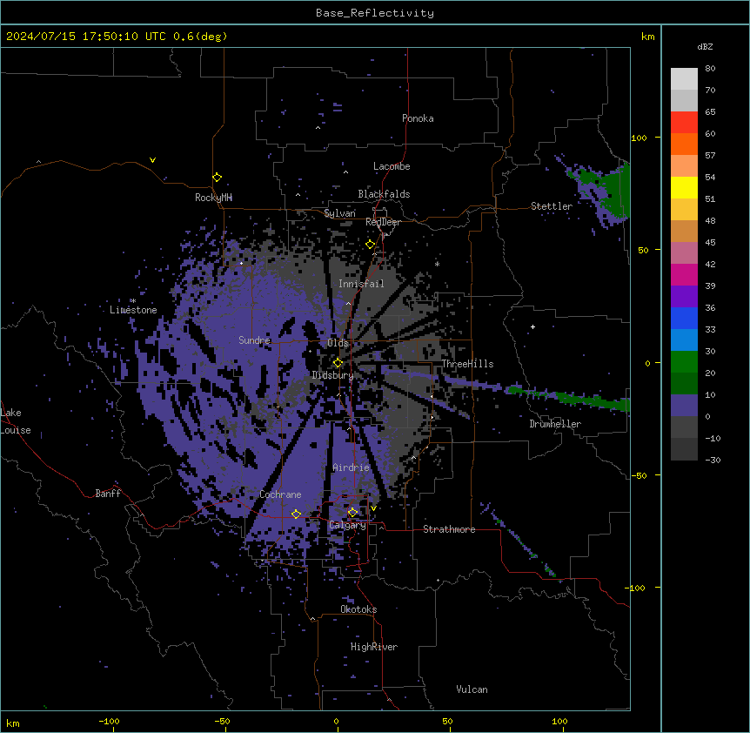Select the bright green 20-30 dBZ legend swatch
Image resolution: width=750 pixels, height=733 pixels.
(684, 362)
